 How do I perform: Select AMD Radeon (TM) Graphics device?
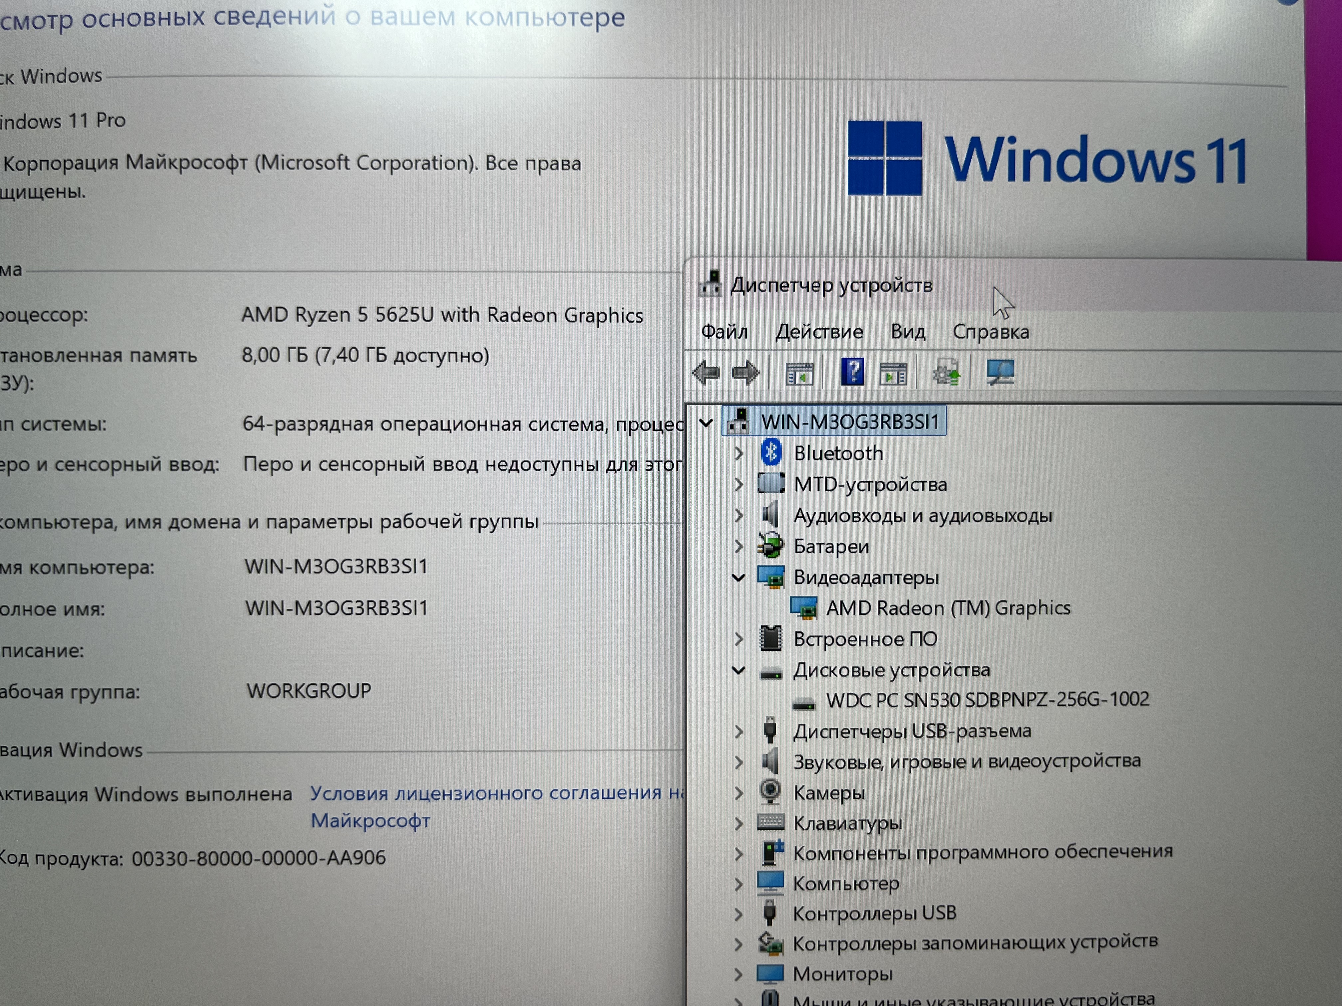(x=948, y=607)
